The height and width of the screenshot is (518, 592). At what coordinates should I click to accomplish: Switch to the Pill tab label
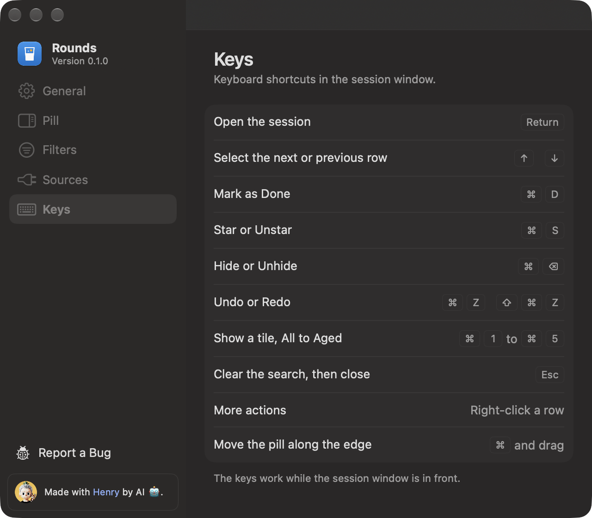tap(51, 121)
